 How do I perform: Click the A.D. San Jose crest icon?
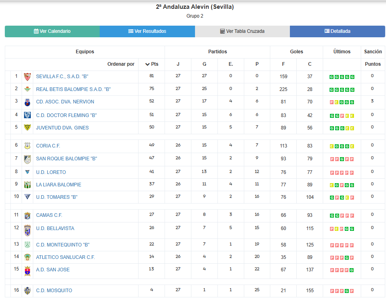click(x=27, y=271)
